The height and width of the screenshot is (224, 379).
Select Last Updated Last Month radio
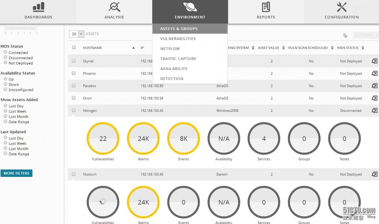(x=5, y=148)
